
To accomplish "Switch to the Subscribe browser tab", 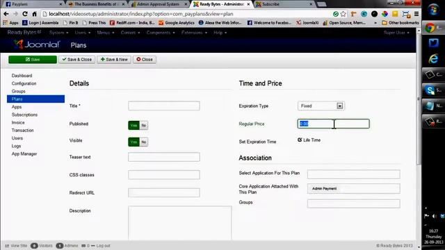I will pyautogui.click(x=283, y=4).
